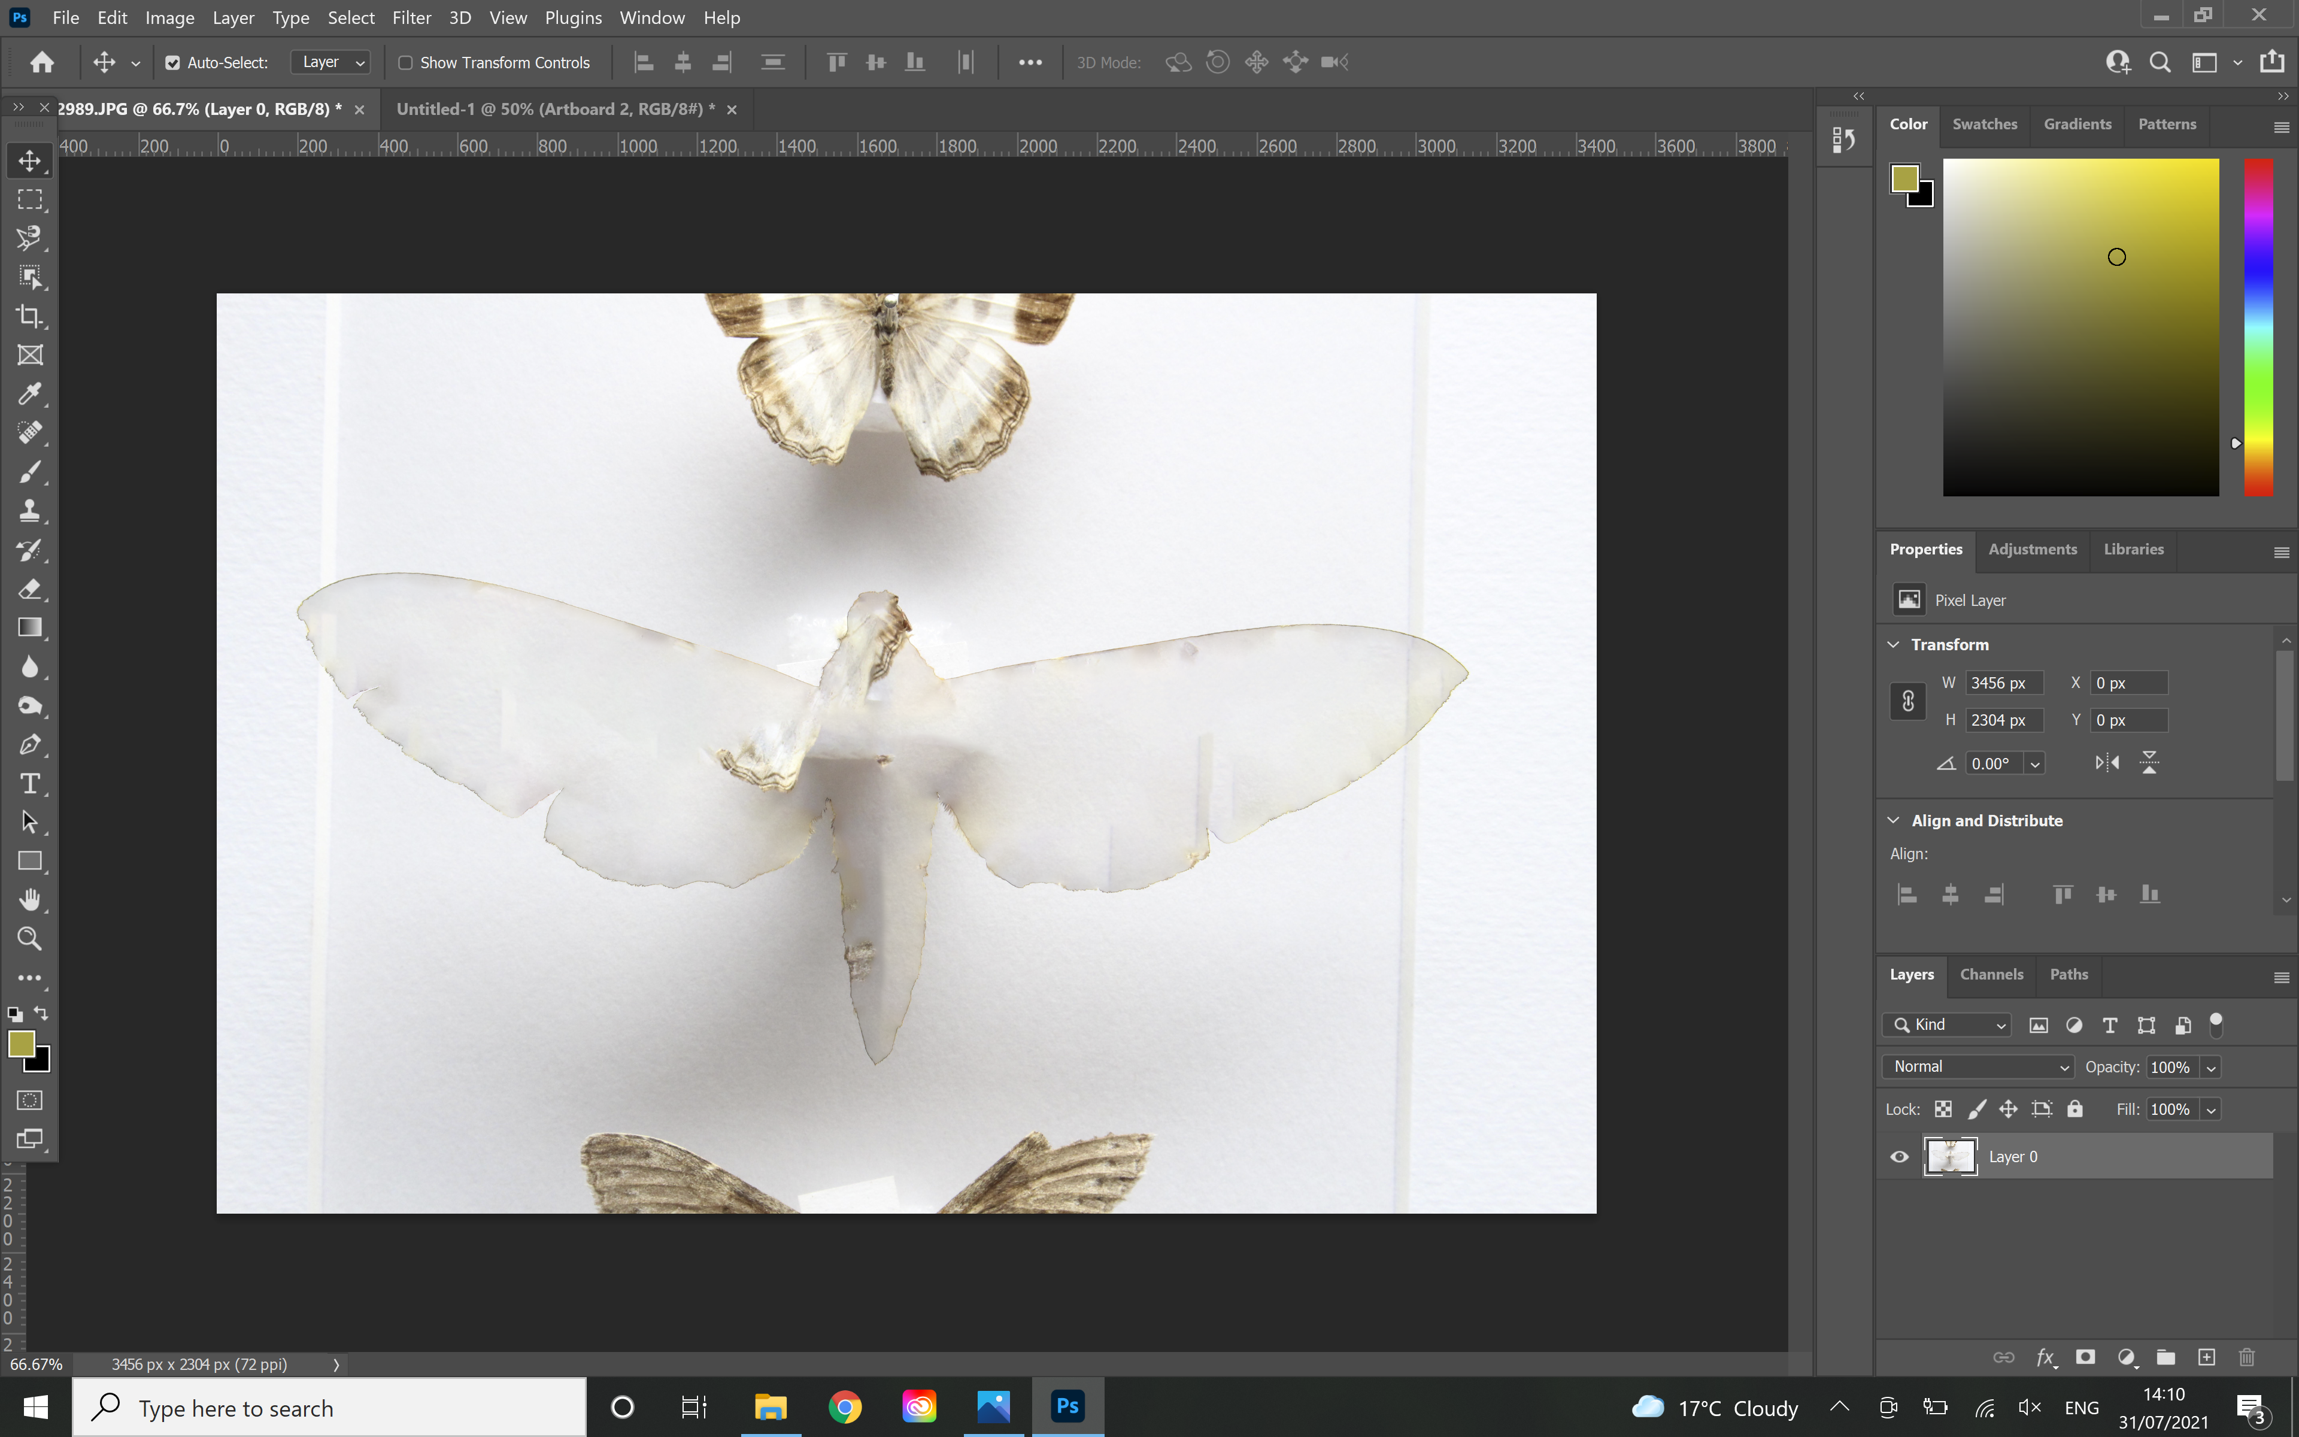The height and width of the screenshot is (1437, 2299).
Task: Delete layer using trash icon
Action: coord(2247,1357)
